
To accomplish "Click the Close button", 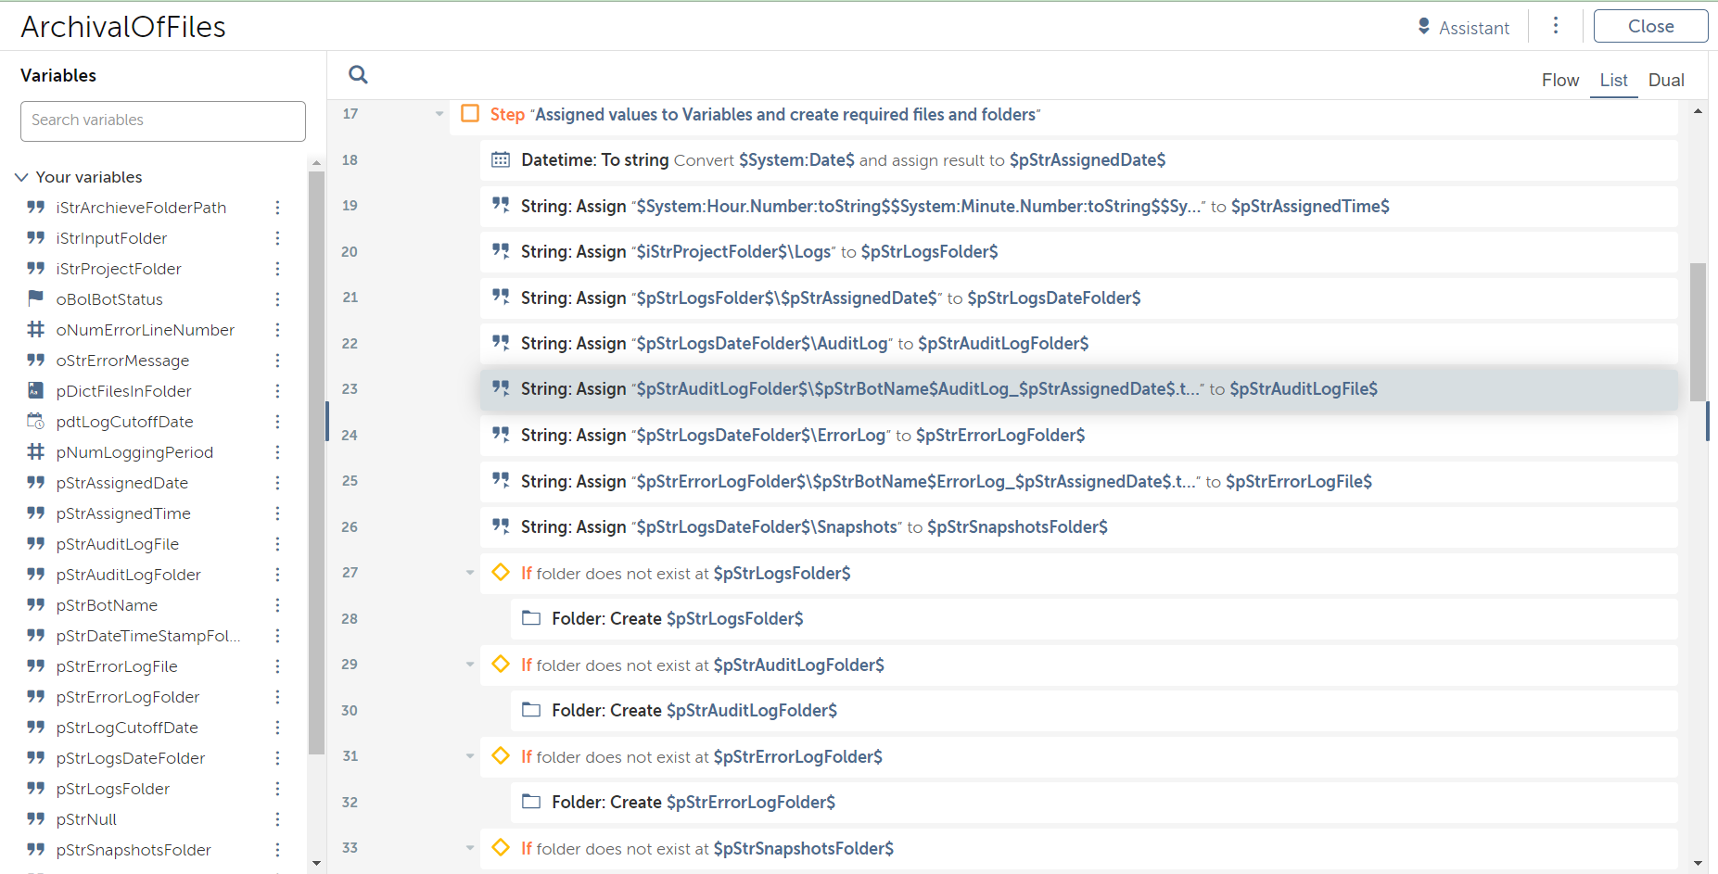I will [x=1650, y=26].
